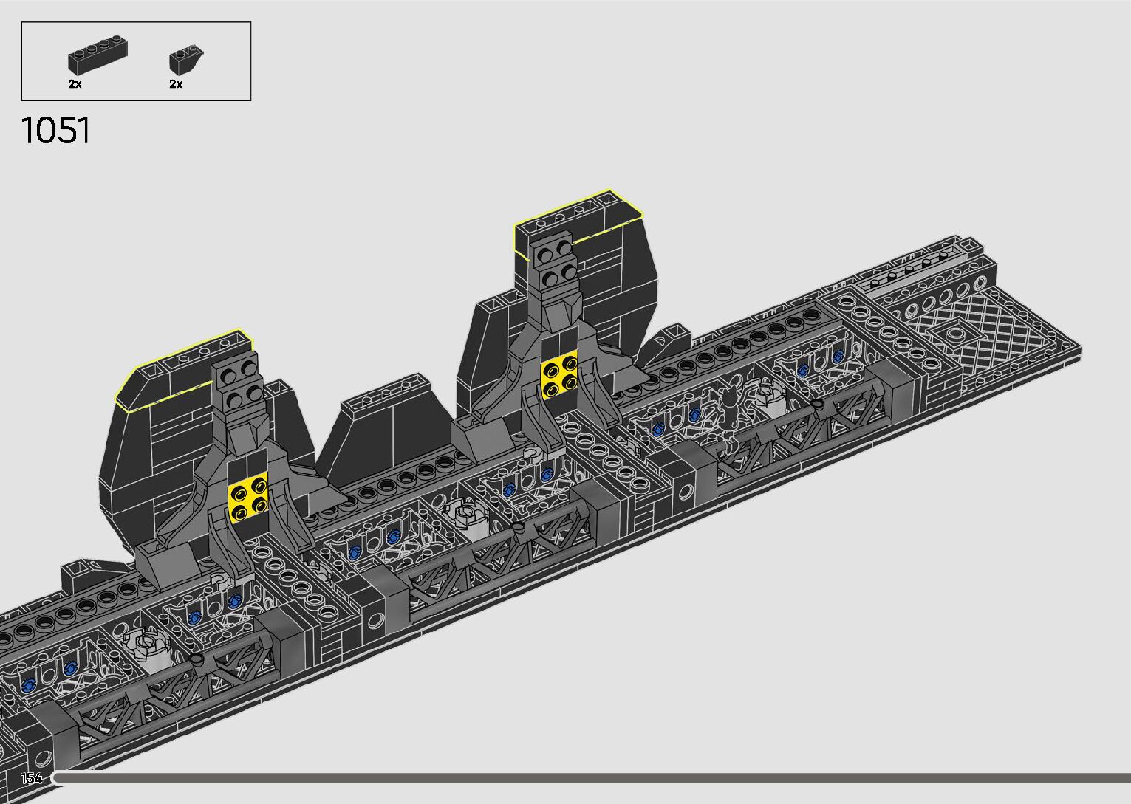Open the parts list box at top left
Image resolution: width=1131 pixels, height=804 pixels.
(x=136, y=61)
